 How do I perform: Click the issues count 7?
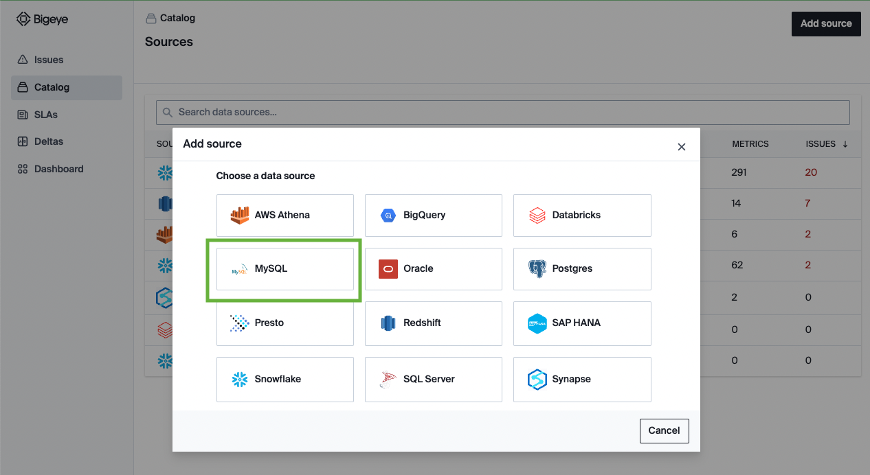(808, 203)
